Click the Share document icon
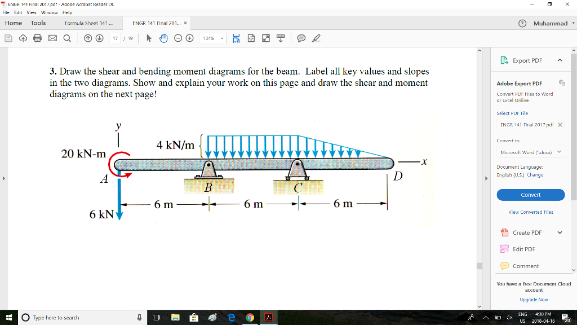The width and height of the screenshot is (577, 325). click(23, 38)
